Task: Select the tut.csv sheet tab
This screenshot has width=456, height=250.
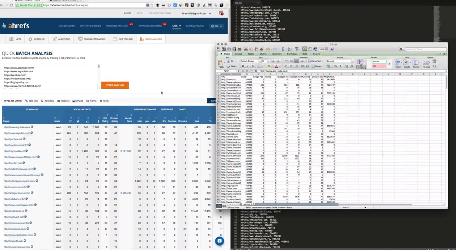Action: (x=246, y=204)
